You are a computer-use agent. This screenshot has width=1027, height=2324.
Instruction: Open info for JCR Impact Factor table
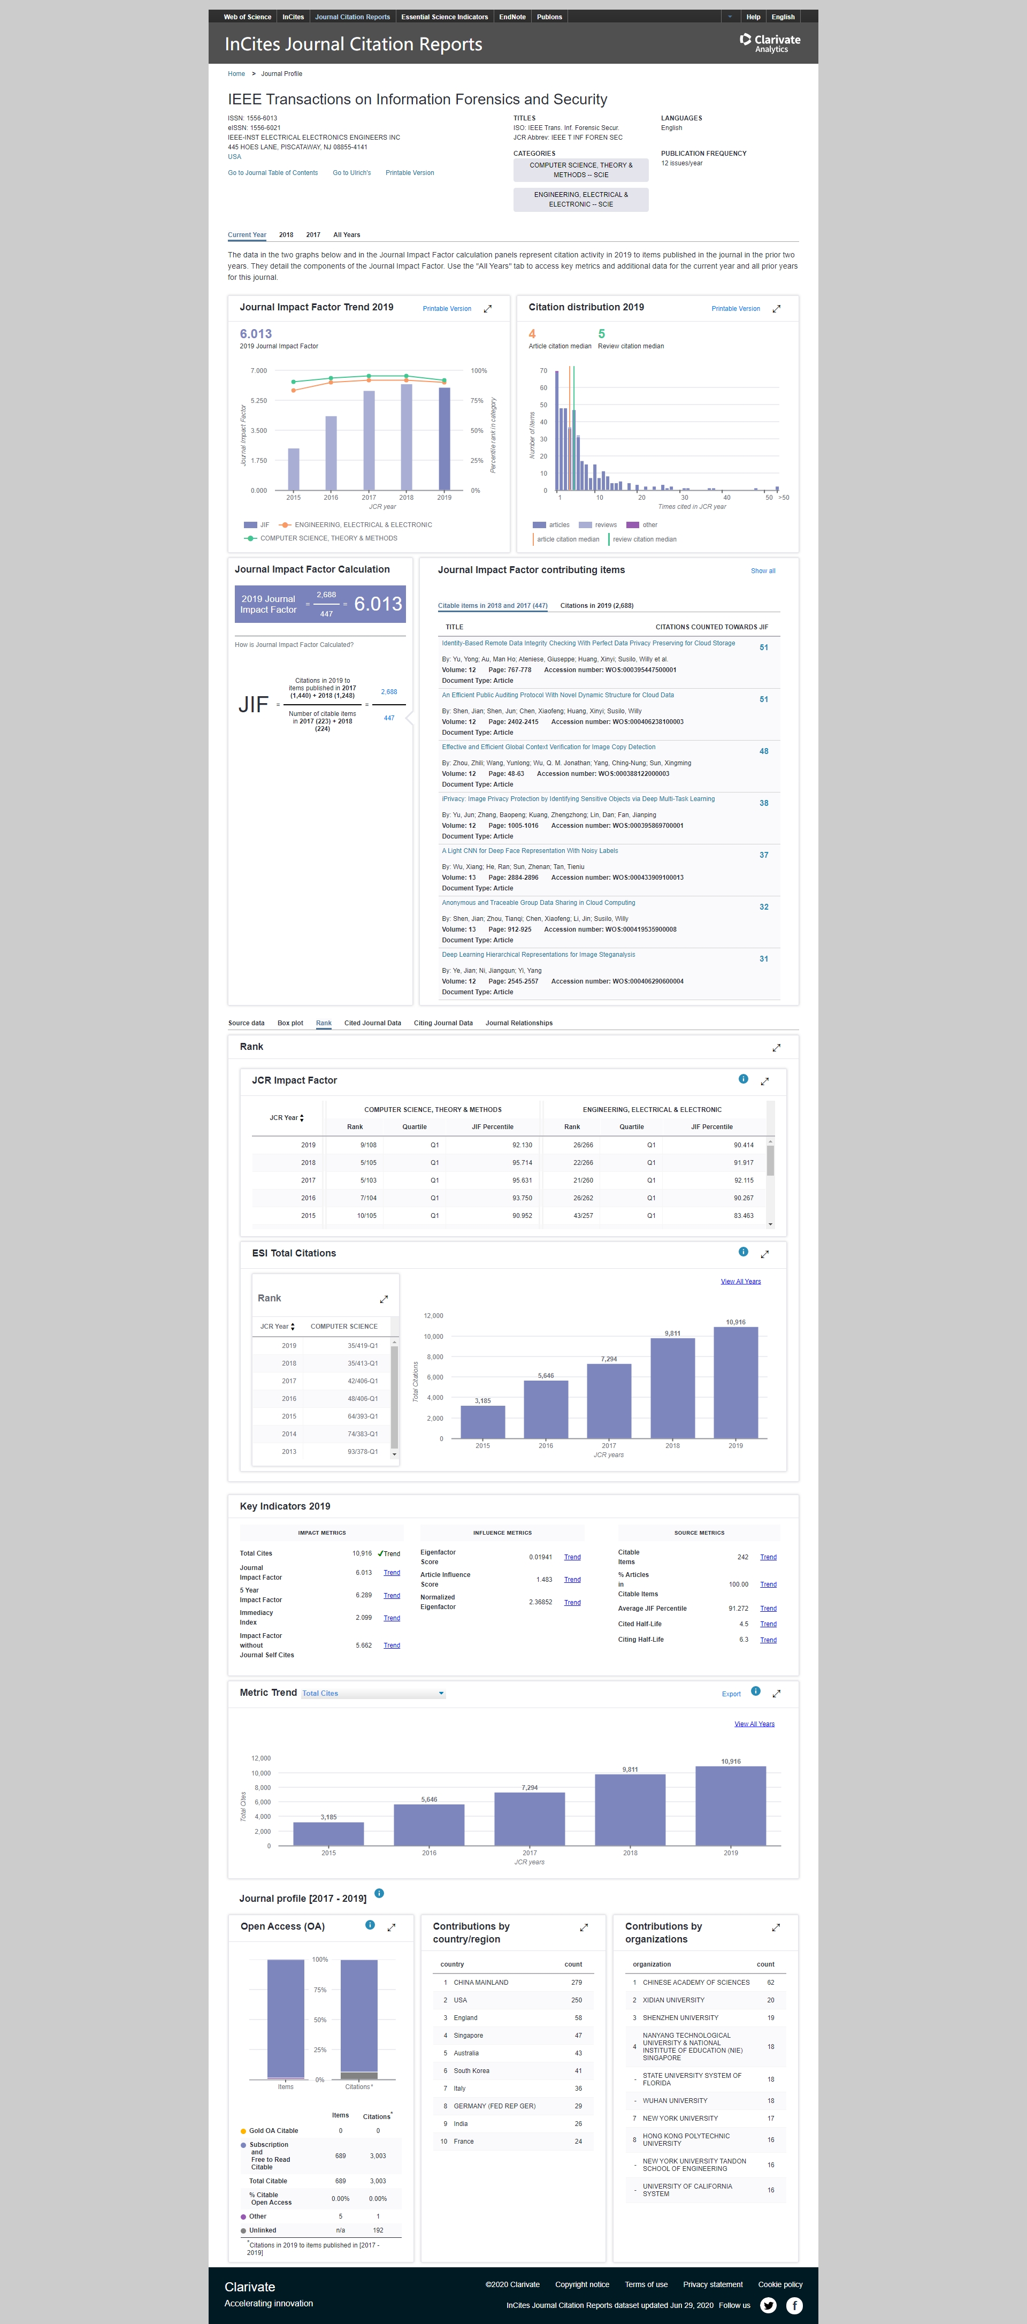click(743, 1079)
